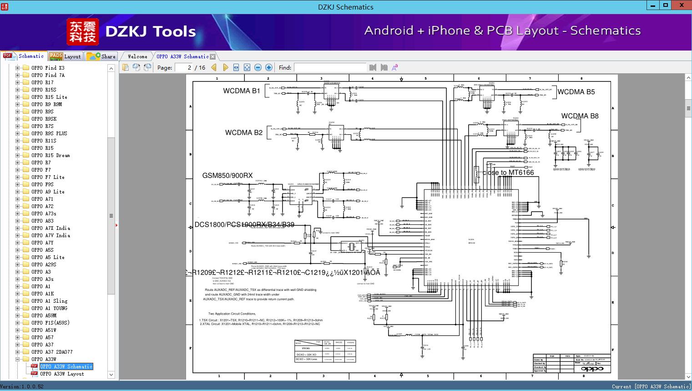Switch to the Layout tab
692x391 pixels.
pyautogui.click(x=65, y=56)
